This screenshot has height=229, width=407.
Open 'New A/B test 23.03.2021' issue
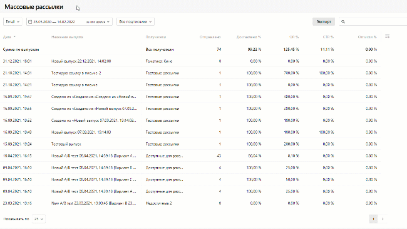point(94,203)
